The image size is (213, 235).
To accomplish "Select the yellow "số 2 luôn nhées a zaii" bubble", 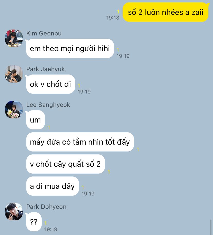I will pos(166,12).
